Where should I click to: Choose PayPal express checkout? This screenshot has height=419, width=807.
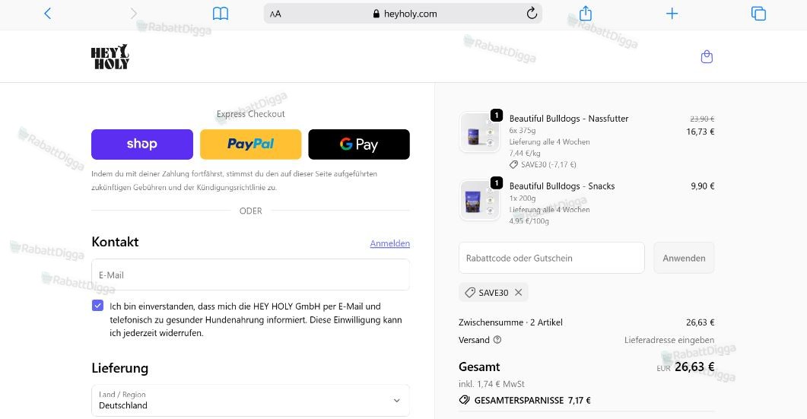click(x=251, y=144)
